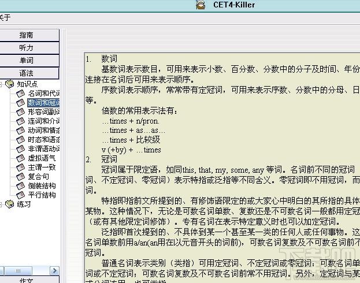Click the line '…times + n/pron.'

(x=131, y=121)
